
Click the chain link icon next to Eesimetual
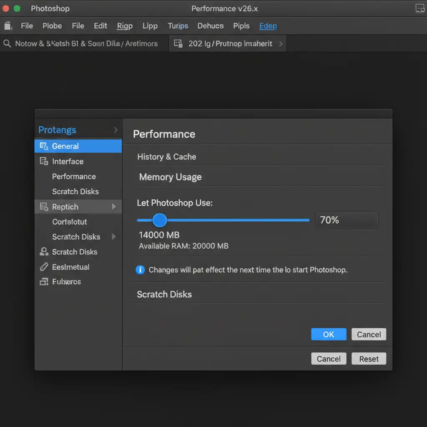pos(44,267)
